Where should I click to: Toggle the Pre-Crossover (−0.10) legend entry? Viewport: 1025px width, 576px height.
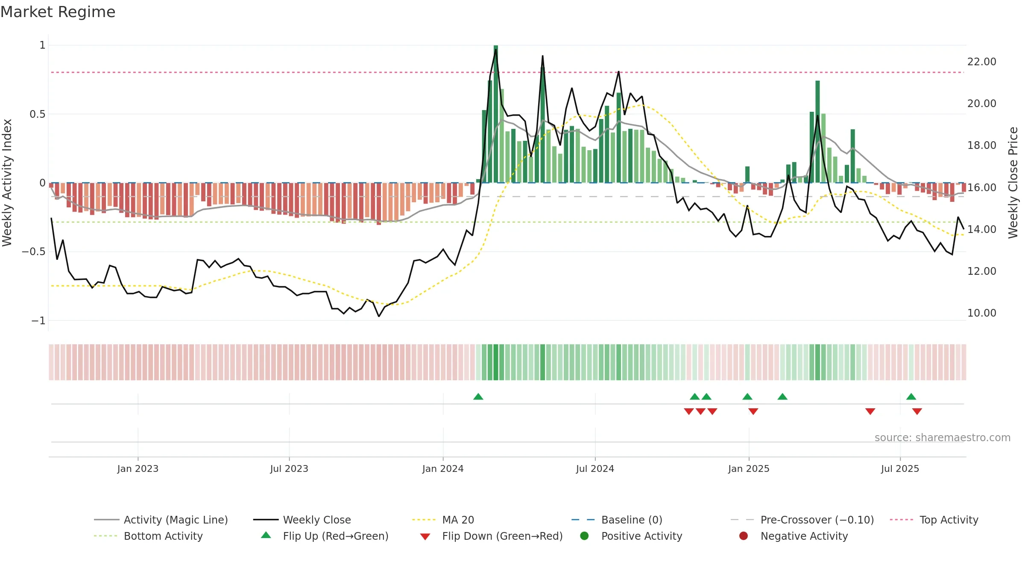[x=802, y=520]
